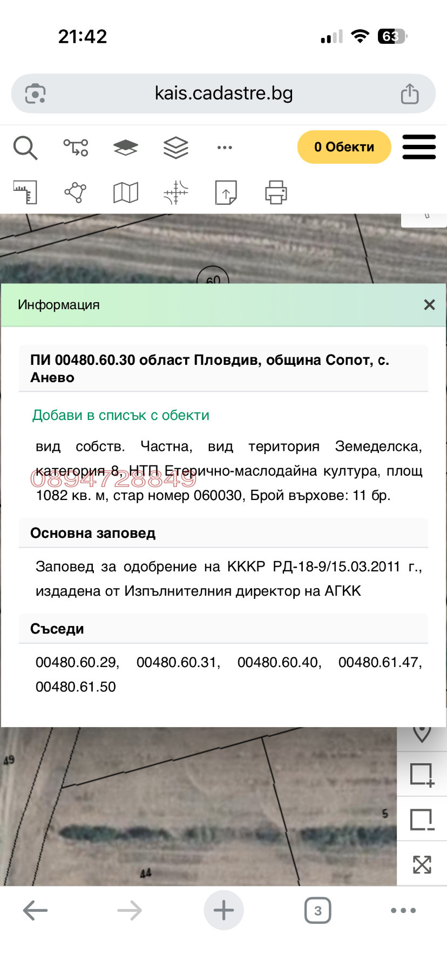Open the browser more options menu
Viewport: 447px width, 973px height.
[403, 910]
